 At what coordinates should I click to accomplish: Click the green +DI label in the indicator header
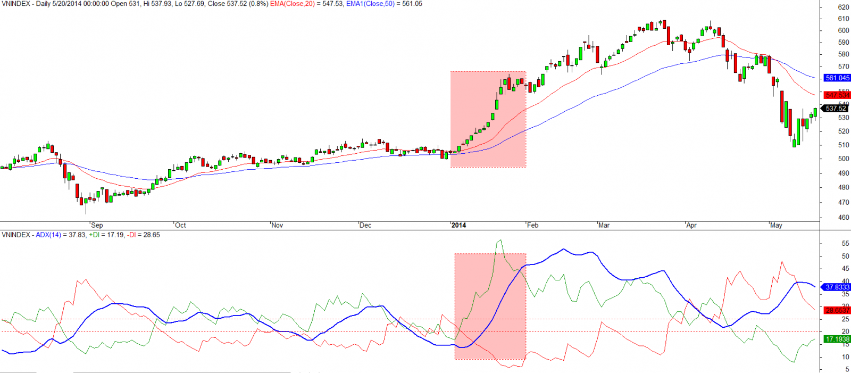tap(94, 235)
